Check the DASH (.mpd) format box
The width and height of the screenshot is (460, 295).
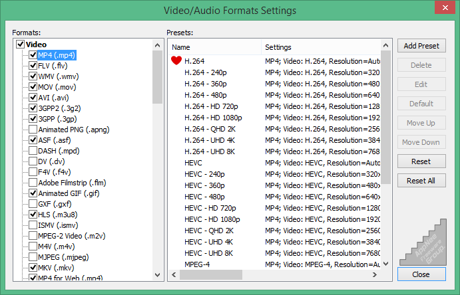click(x=33, y=151)
